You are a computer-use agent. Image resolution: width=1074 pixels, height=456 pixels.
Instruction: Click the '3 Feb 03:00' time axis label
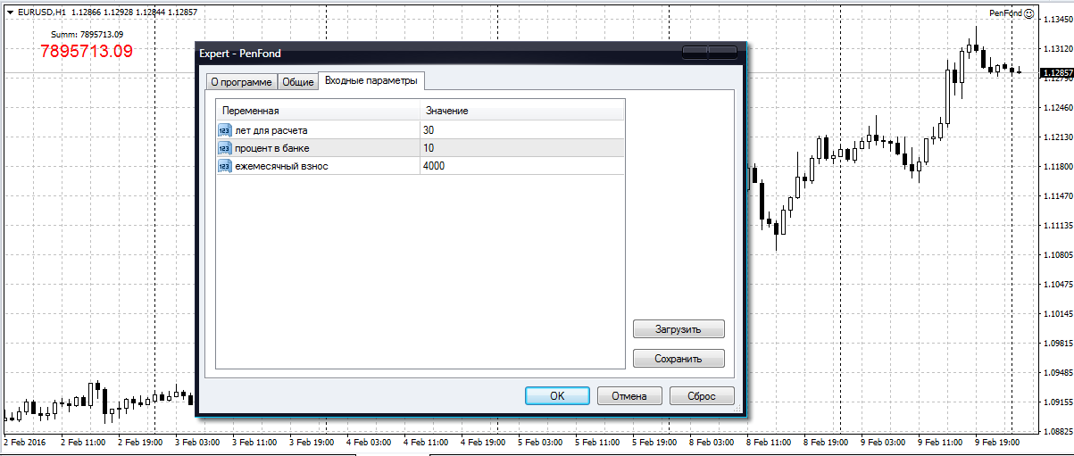pos(197,443)
